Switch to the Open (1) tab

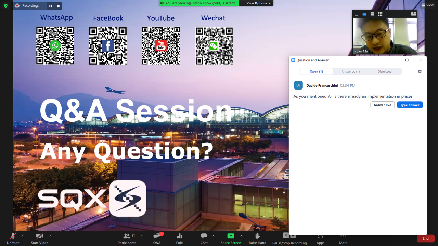317,71
